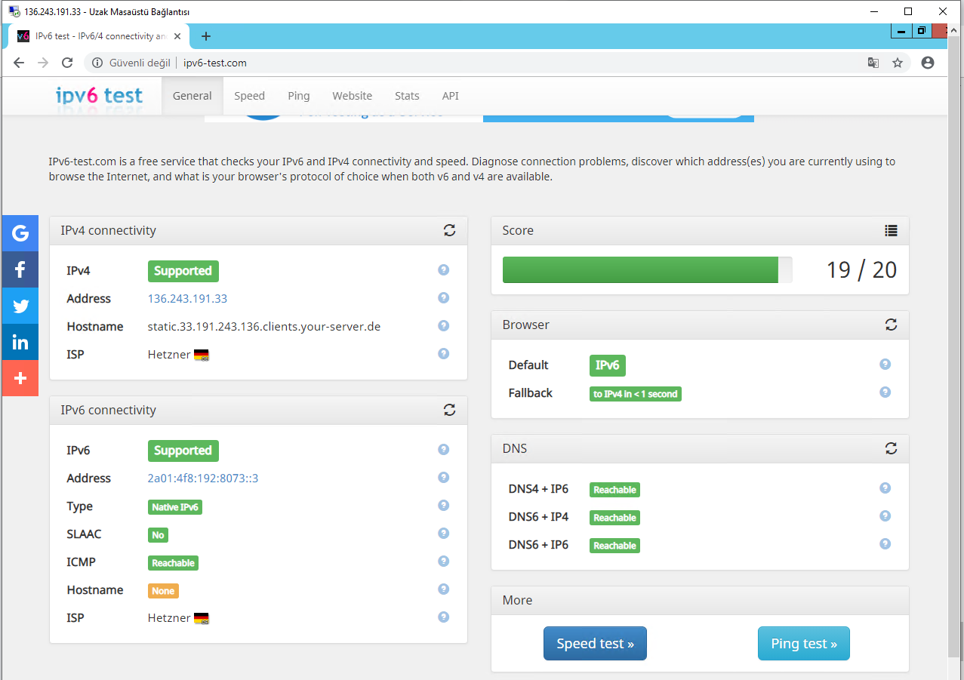The width and height of the screenshot is (964, 680).
Task: Click the Browser Default IPv6 badge
Action: point(608,365)
